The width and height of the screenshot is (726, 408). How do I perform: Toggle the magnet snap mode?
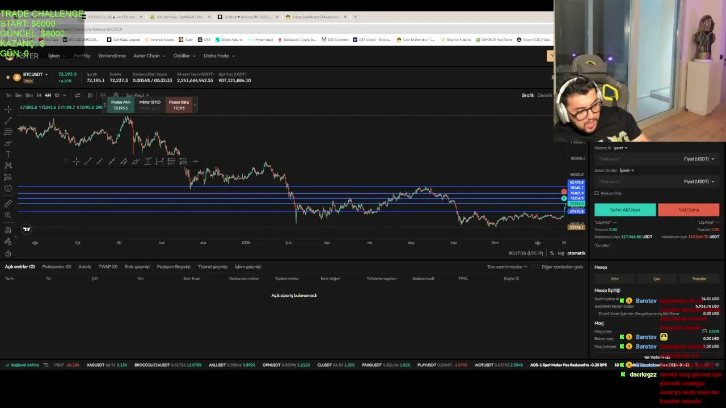pos(8,229)
